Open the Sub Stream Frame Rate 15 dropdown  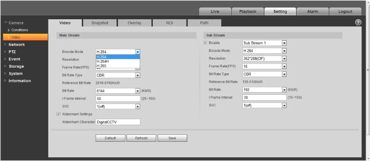click(x=264, y=66)
